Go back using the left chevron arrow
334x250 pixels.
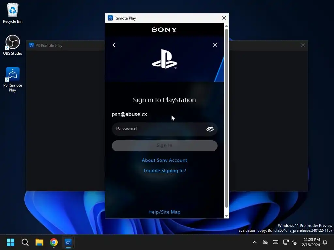(114, 45)
